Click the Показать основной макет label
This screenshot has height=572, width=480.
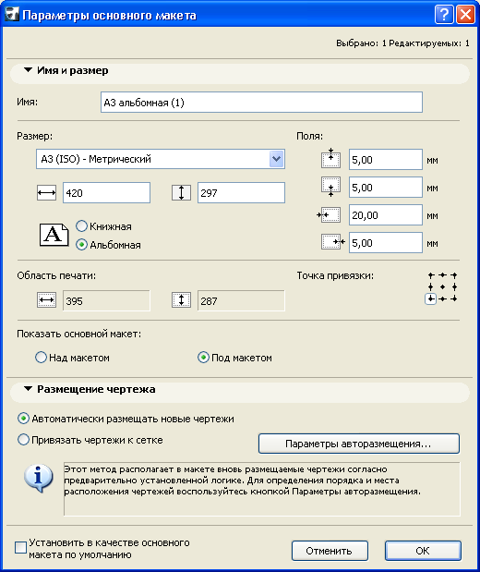(x=78, y=334)
